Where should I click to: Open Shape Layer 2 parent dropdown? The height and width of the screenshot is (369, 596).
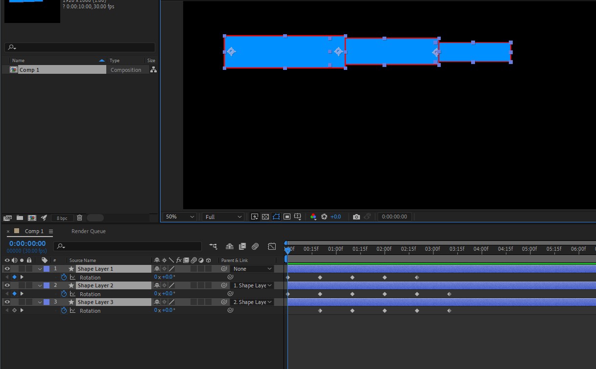coord(252,285)
